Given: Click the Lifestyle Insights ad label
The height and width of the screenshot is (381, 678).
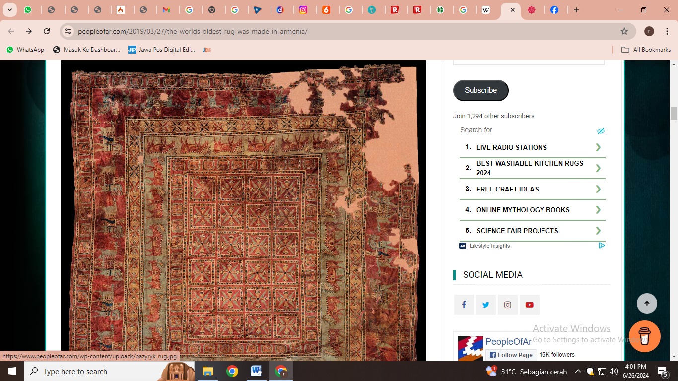Looking at the screenshot, I should point(489,246).
